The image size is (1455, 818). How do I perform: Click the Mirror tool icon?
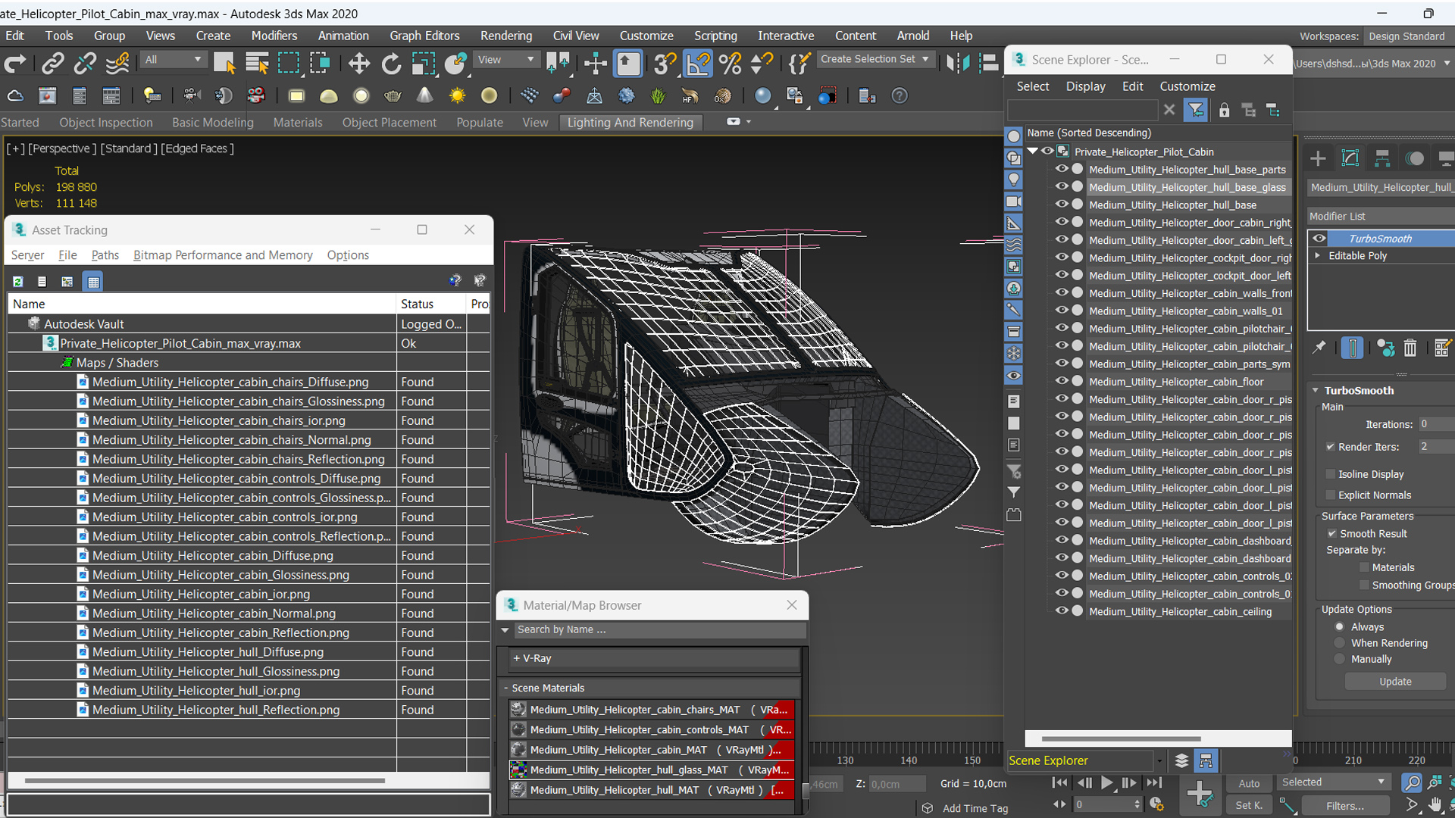[957, 63]
